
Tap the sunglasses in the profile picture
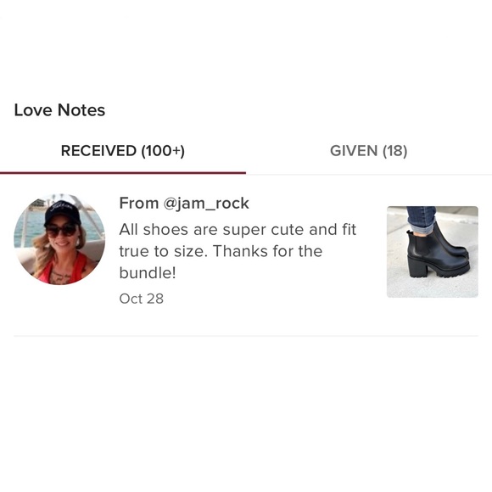[x=61, y=231]
